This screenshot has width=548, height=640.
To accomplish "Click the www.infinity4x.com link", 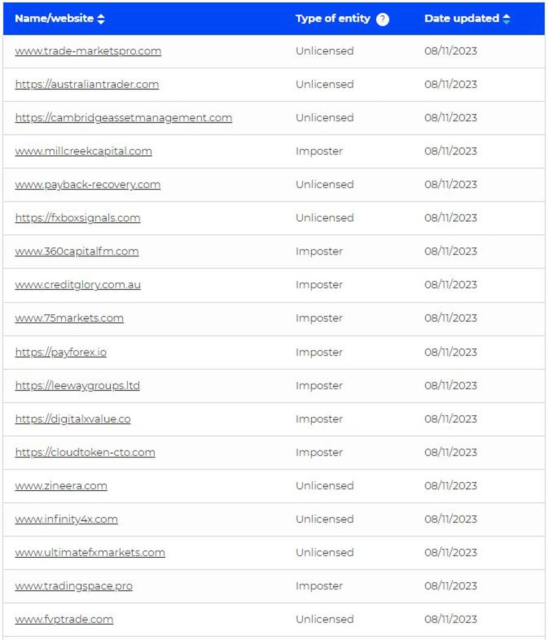I will click(x=66, y=519).
